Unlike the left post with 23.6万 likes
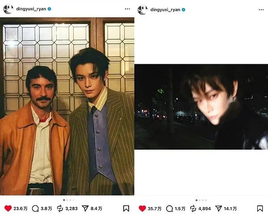The image size is (268, 216). tap(8, 208)
